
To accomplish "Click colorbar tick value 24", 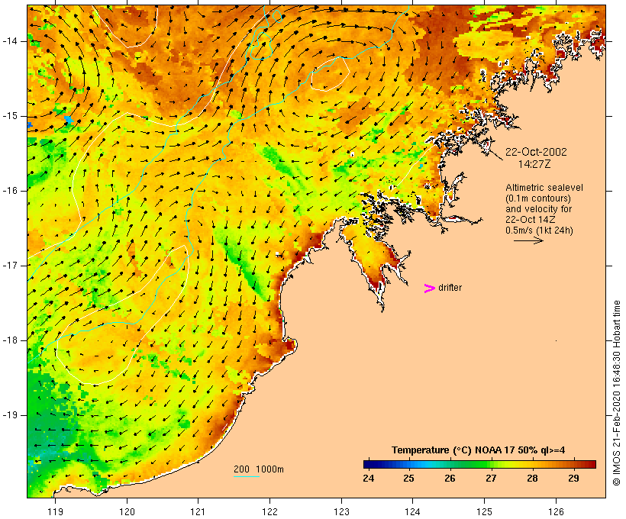I will tap(369, 478).
